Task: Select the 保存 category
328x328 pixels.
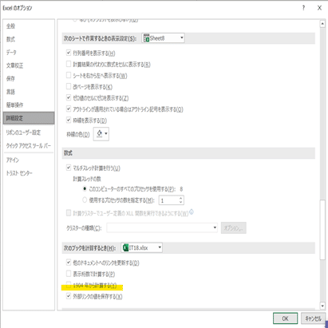Action: (10, 78)
